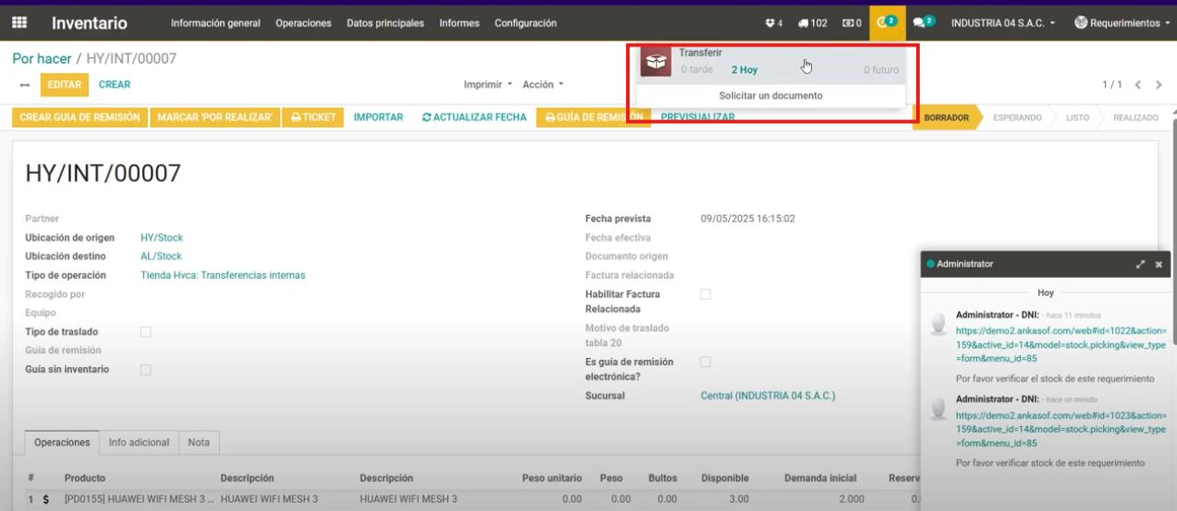Click the ESPERANDO status stage
The image size is (1177, 511).
point(1017,118)
